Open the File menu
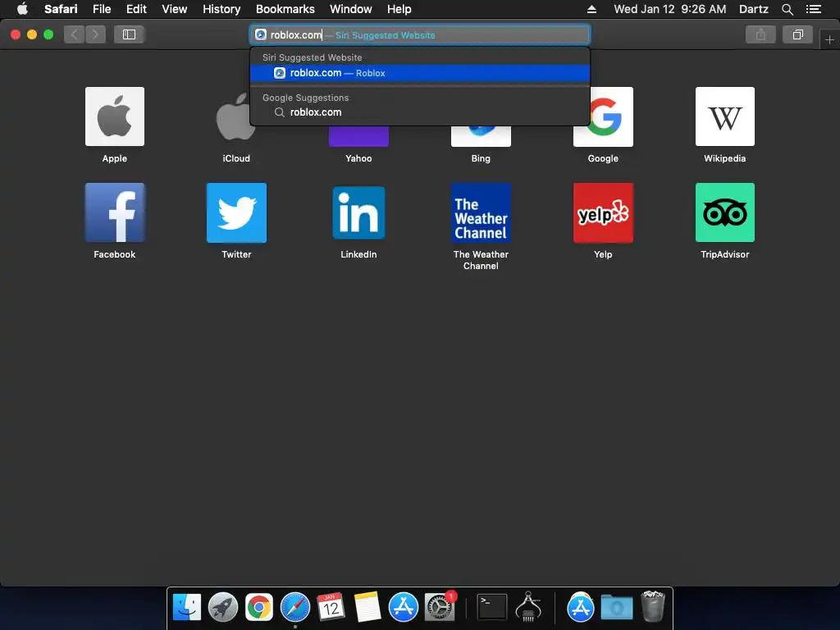Viewport: 840px width, 630px height. [101, 9]
